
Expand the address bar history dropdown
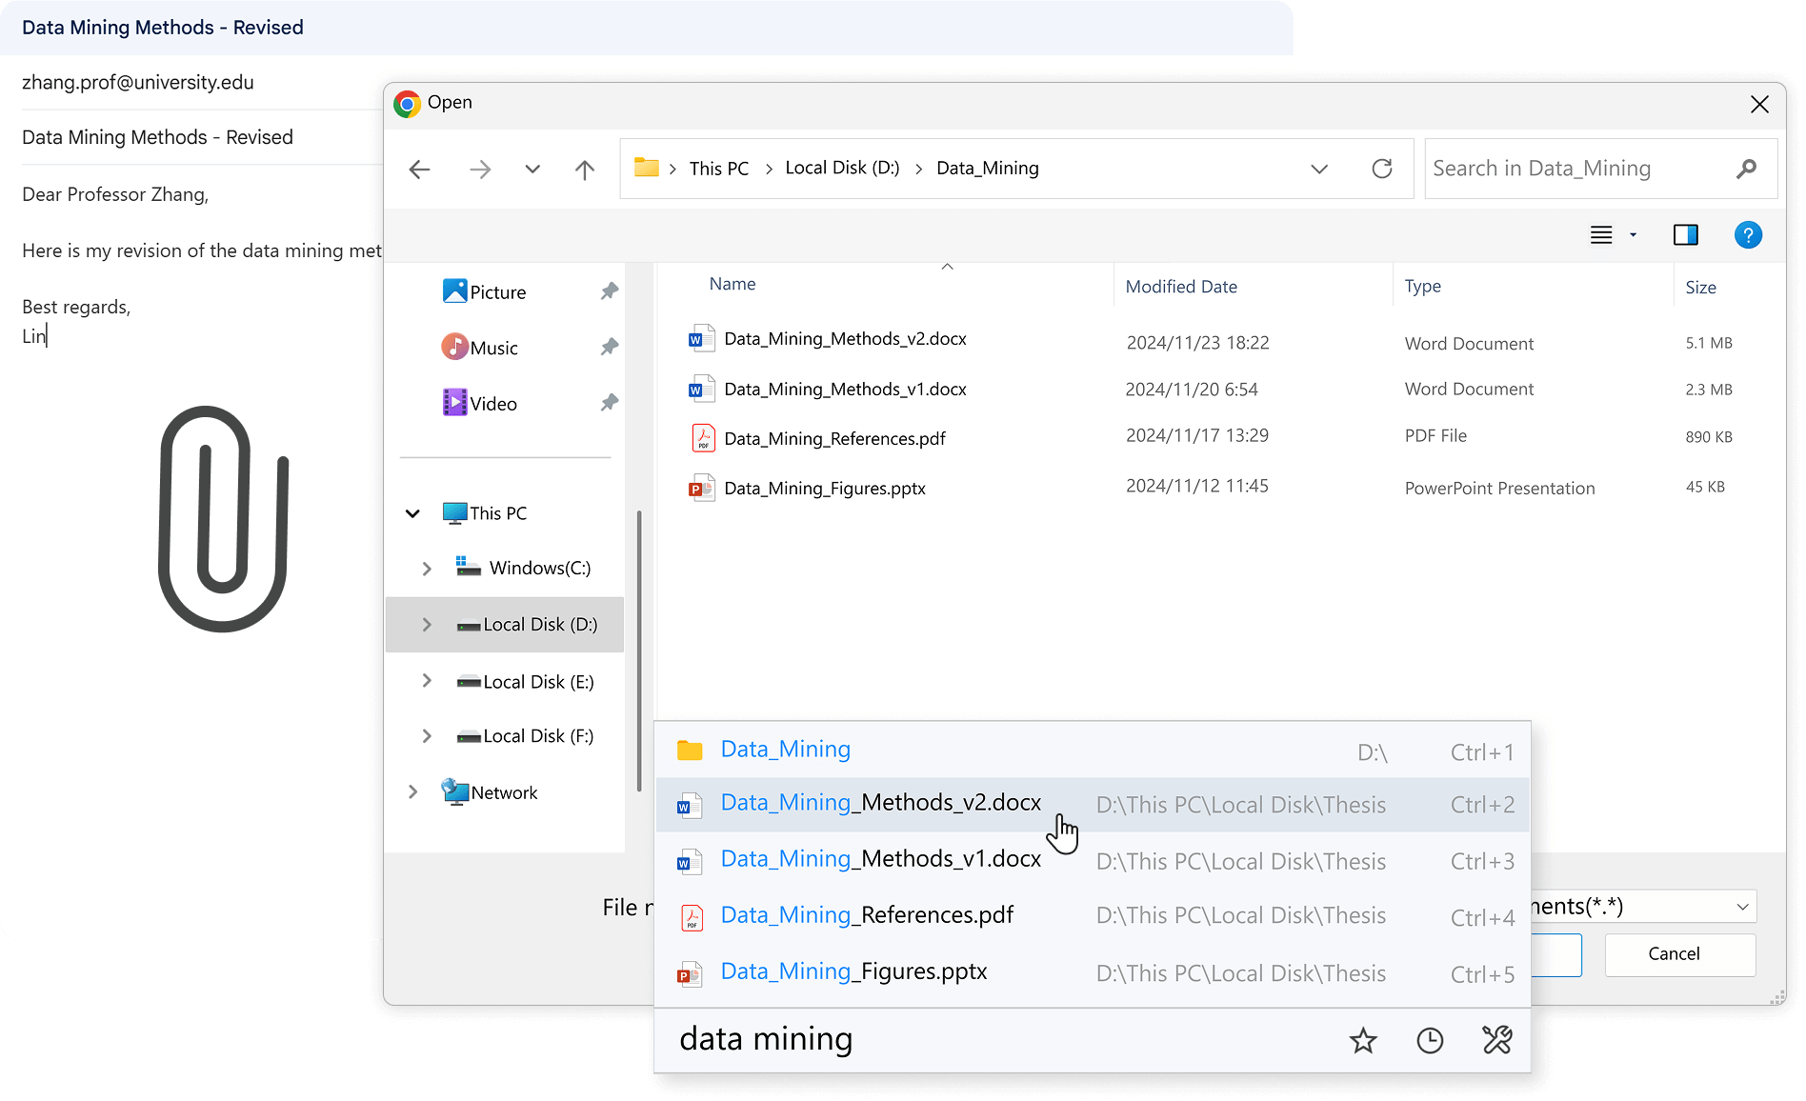coord(1319,169)
